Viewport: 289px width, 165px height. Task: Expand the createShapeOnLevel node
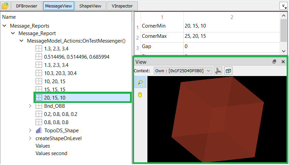pyautogui.click(x=30, y=138)
